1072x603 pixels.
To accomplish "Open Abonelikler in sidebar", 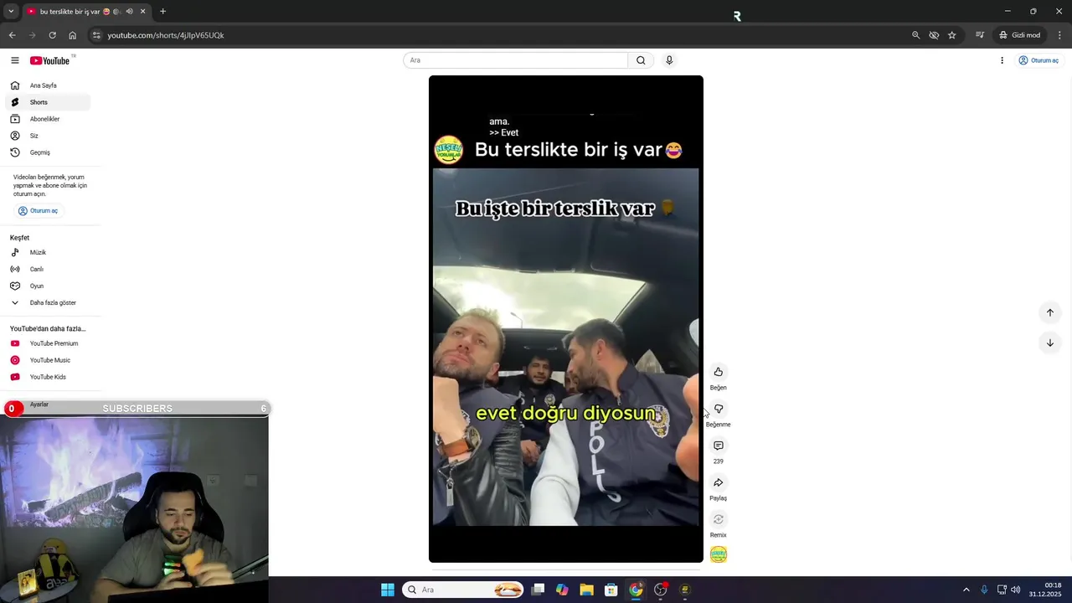I will pos(48,119).
